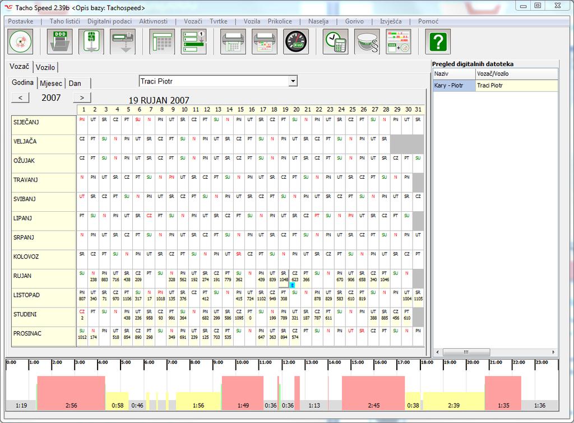Click the 12:00 hour marker on timeline

tap(289, 362)
